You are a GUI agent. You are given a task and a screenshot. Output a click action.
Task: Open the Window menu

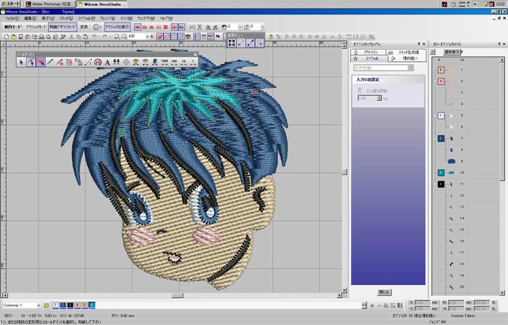coord(146,19)
